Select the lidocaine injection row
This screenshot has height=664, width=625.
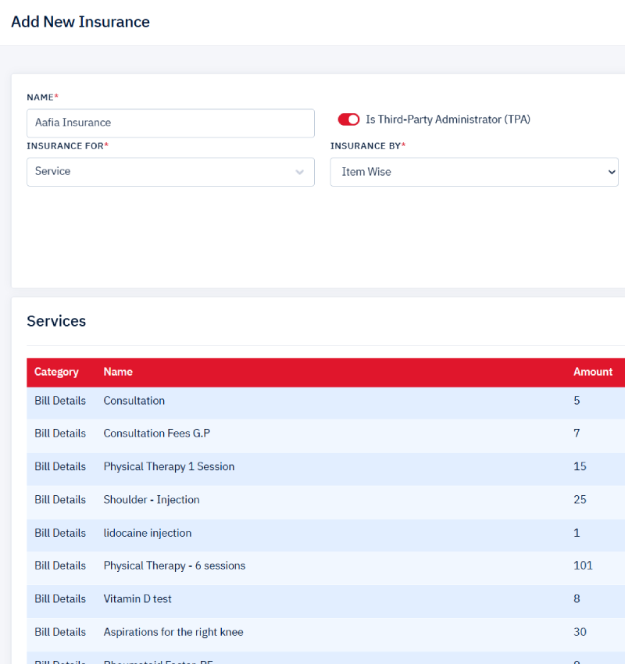pyautogui.click(x=148, y=533)
